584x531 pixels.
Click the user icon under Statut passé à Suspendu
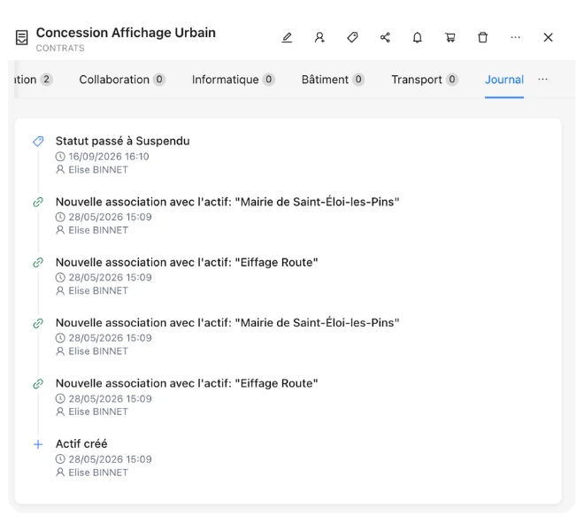point(60,170)
